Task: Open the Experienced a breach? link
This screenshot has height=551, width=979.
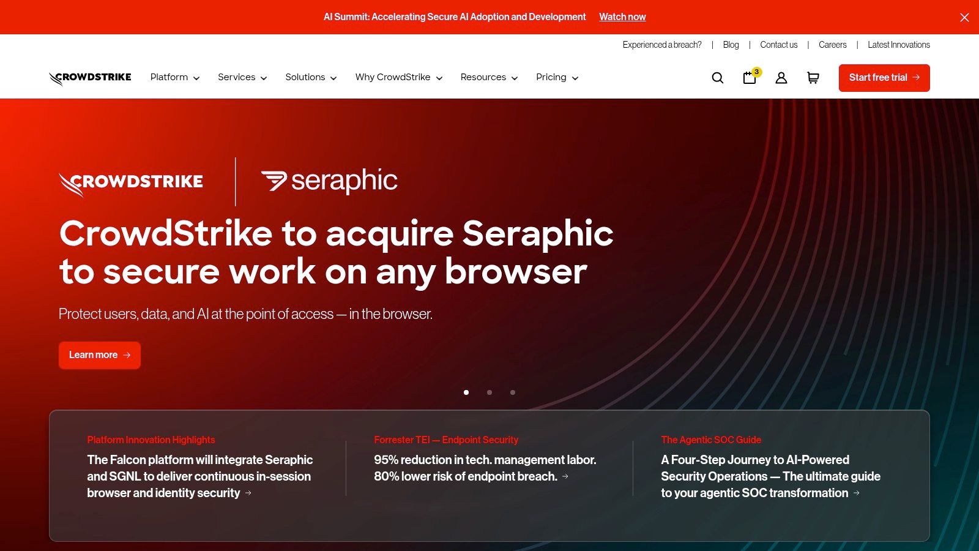Action: (x=662, y=45)
